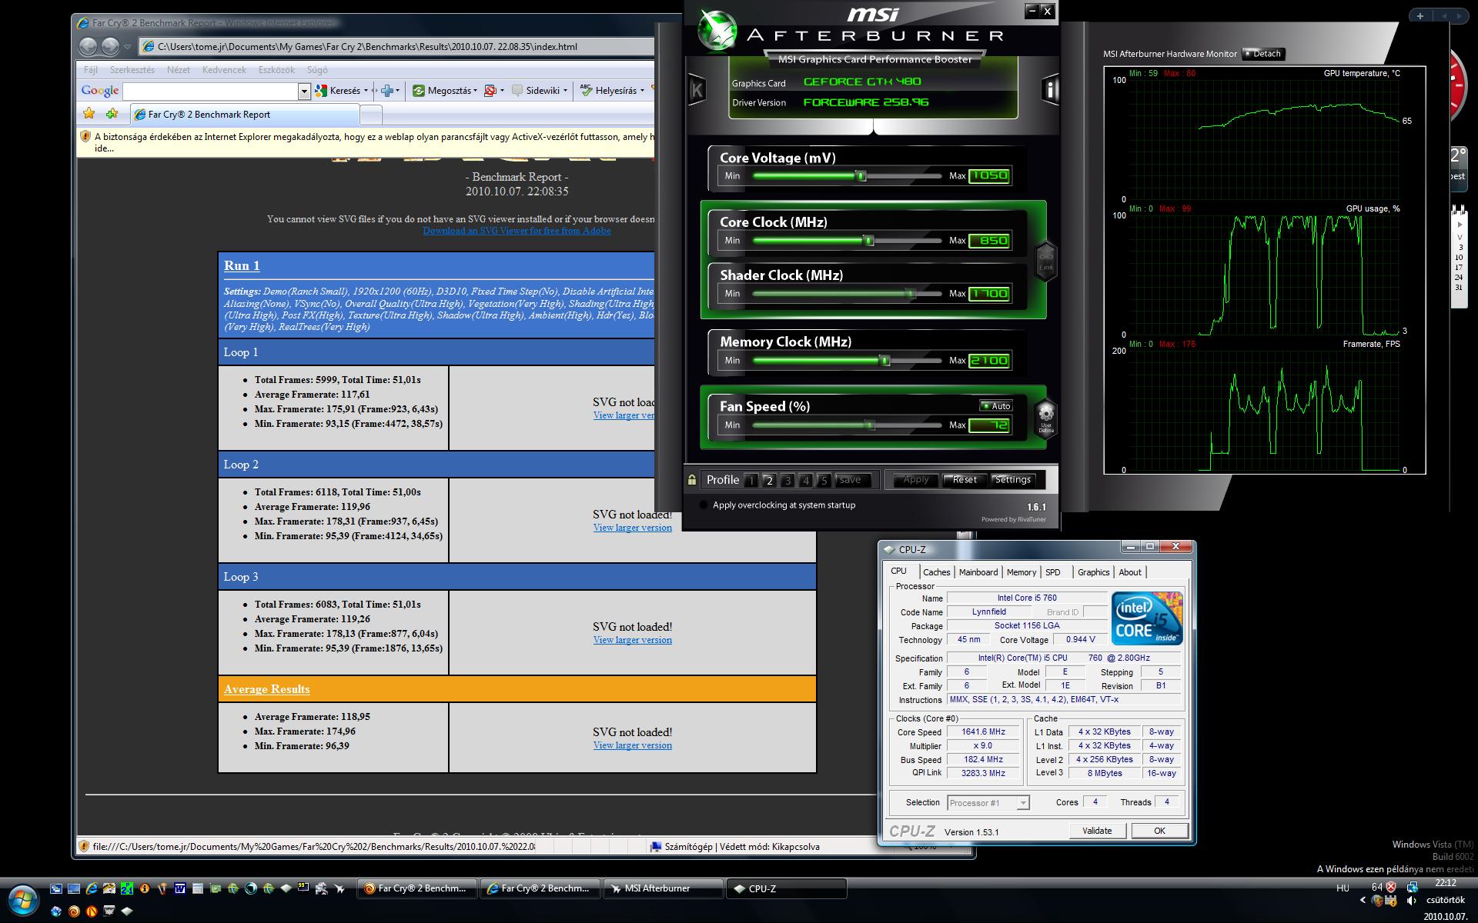Click the sidebar gadget plus icon

click(x=1420, y=15)
